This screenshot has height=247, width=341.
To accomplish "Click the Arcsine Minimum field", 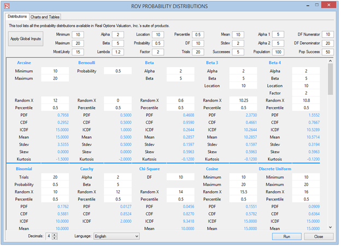I will click(x=55, y=71).
